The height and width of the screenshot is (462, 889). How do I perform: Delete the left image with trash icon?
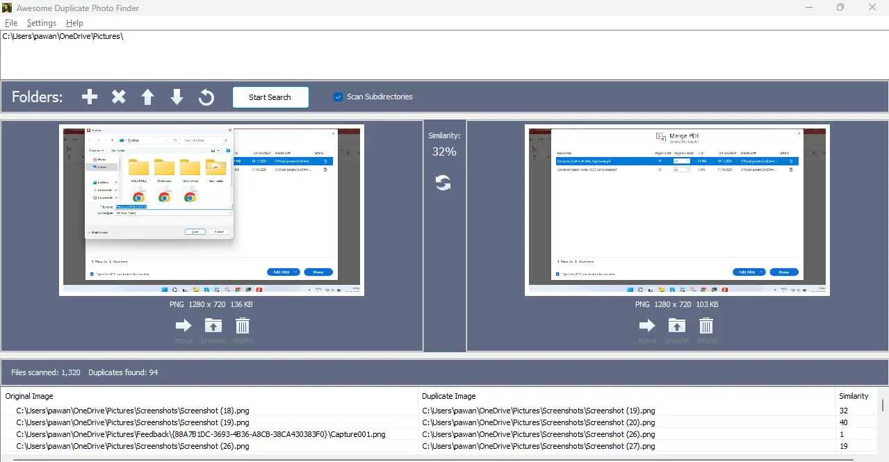tap(243, 325)
